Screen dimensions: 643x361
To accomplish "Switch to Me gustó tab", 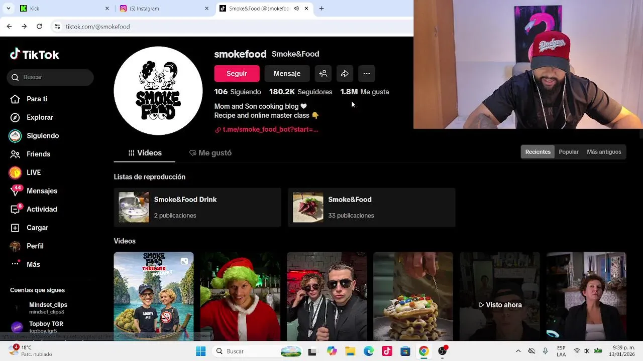I will 210,153.
